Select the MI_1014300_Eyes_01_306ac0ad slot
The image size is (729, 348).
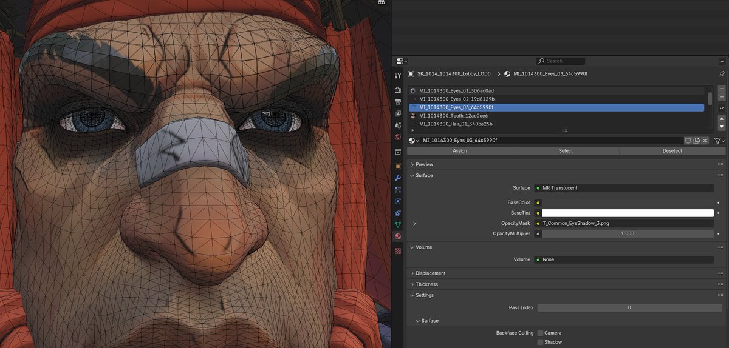click(x=556, y=90)
